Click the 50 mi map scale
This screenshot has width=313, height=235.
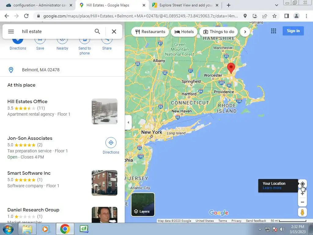click(x=288, y=221)
